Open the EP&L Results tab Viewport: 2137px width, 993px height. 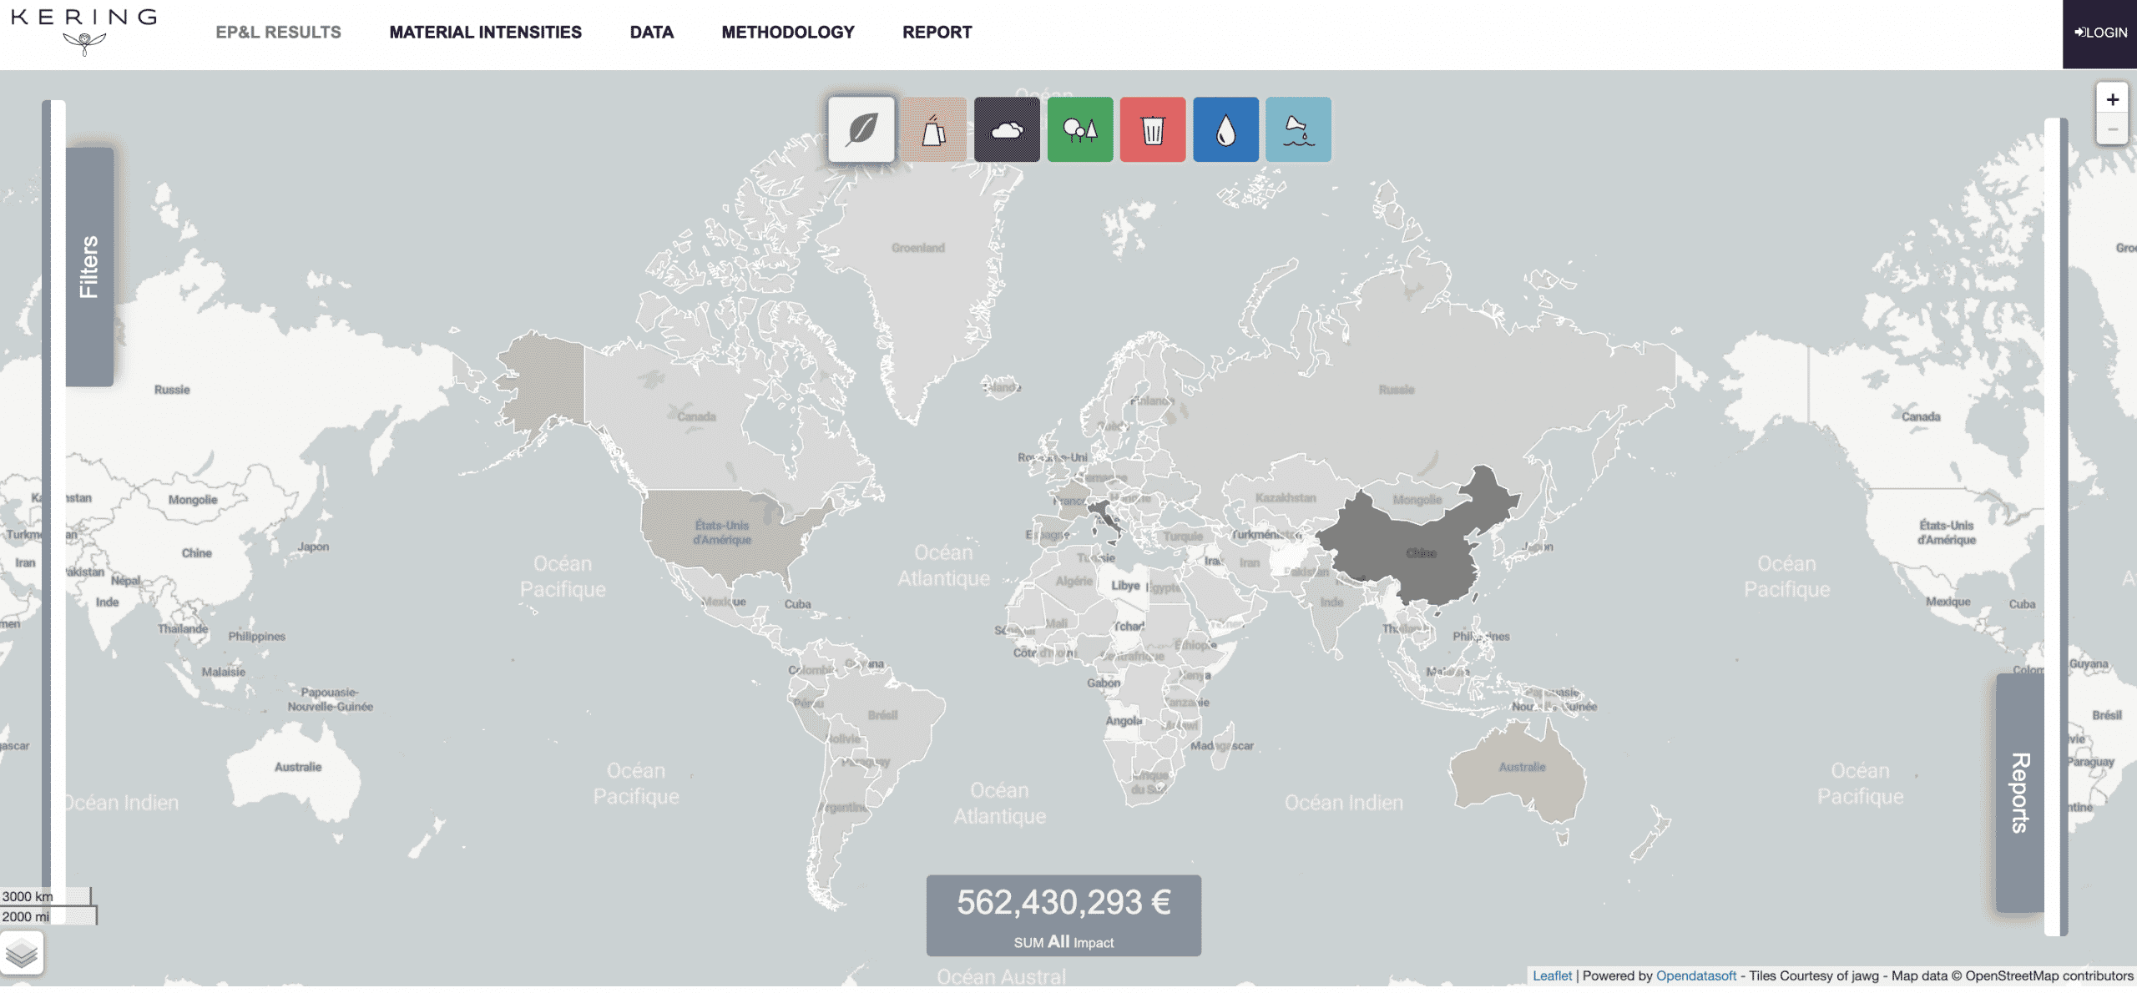(278, 33)
